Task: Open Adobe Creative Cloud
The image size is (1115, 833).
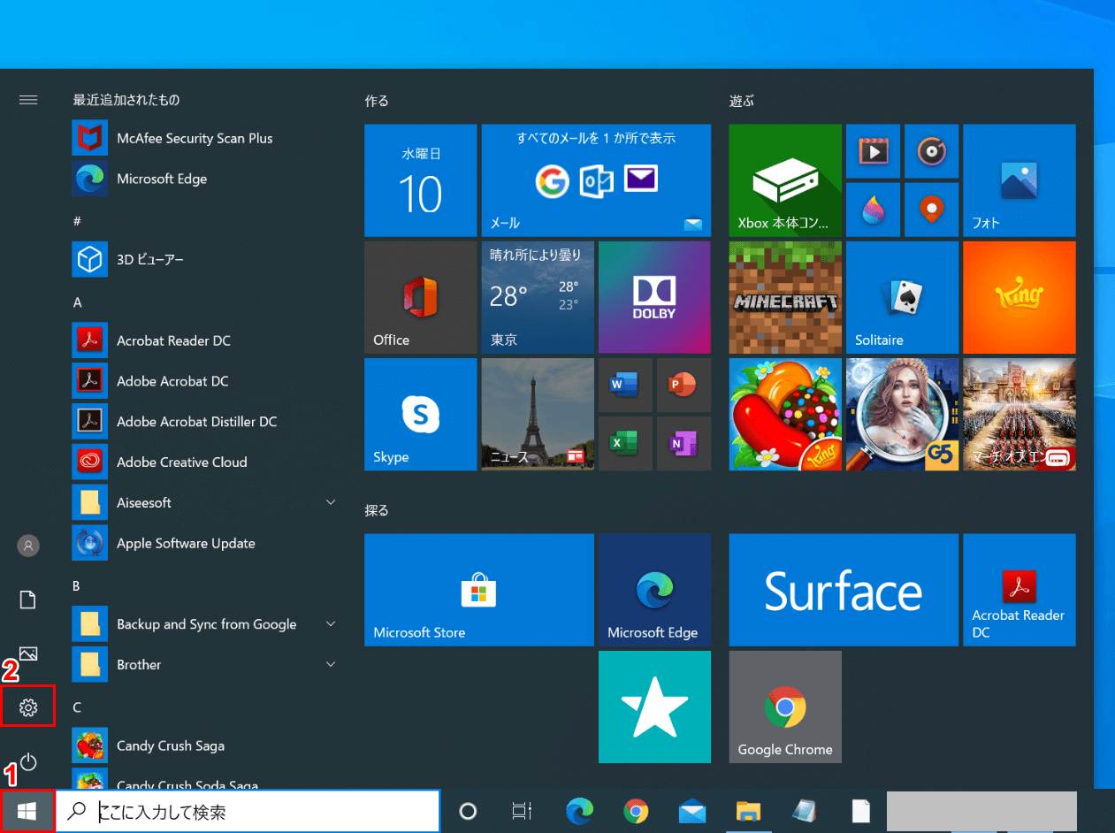Action: pos(208,462)
